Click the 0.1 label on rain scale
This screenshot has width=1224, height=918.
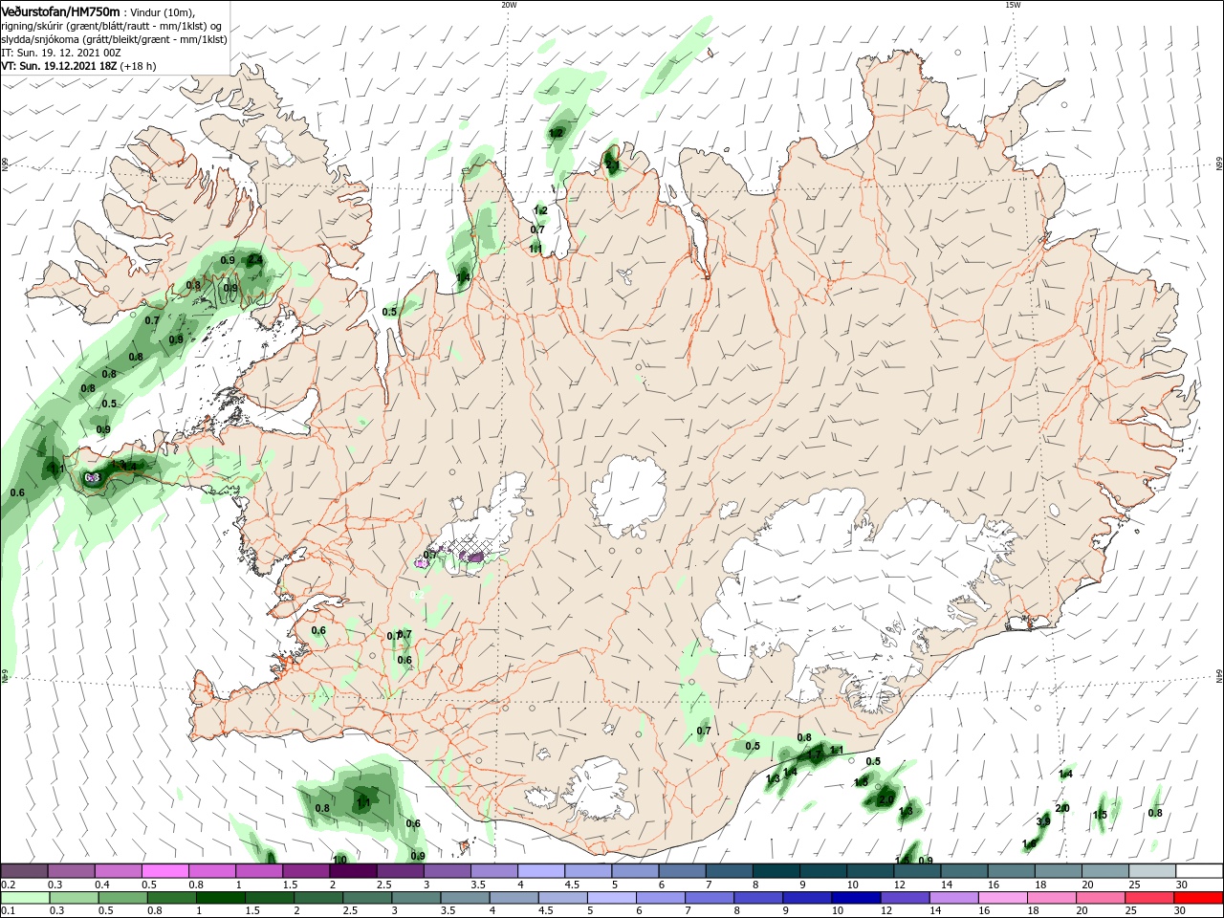click(x=8, y=911)
